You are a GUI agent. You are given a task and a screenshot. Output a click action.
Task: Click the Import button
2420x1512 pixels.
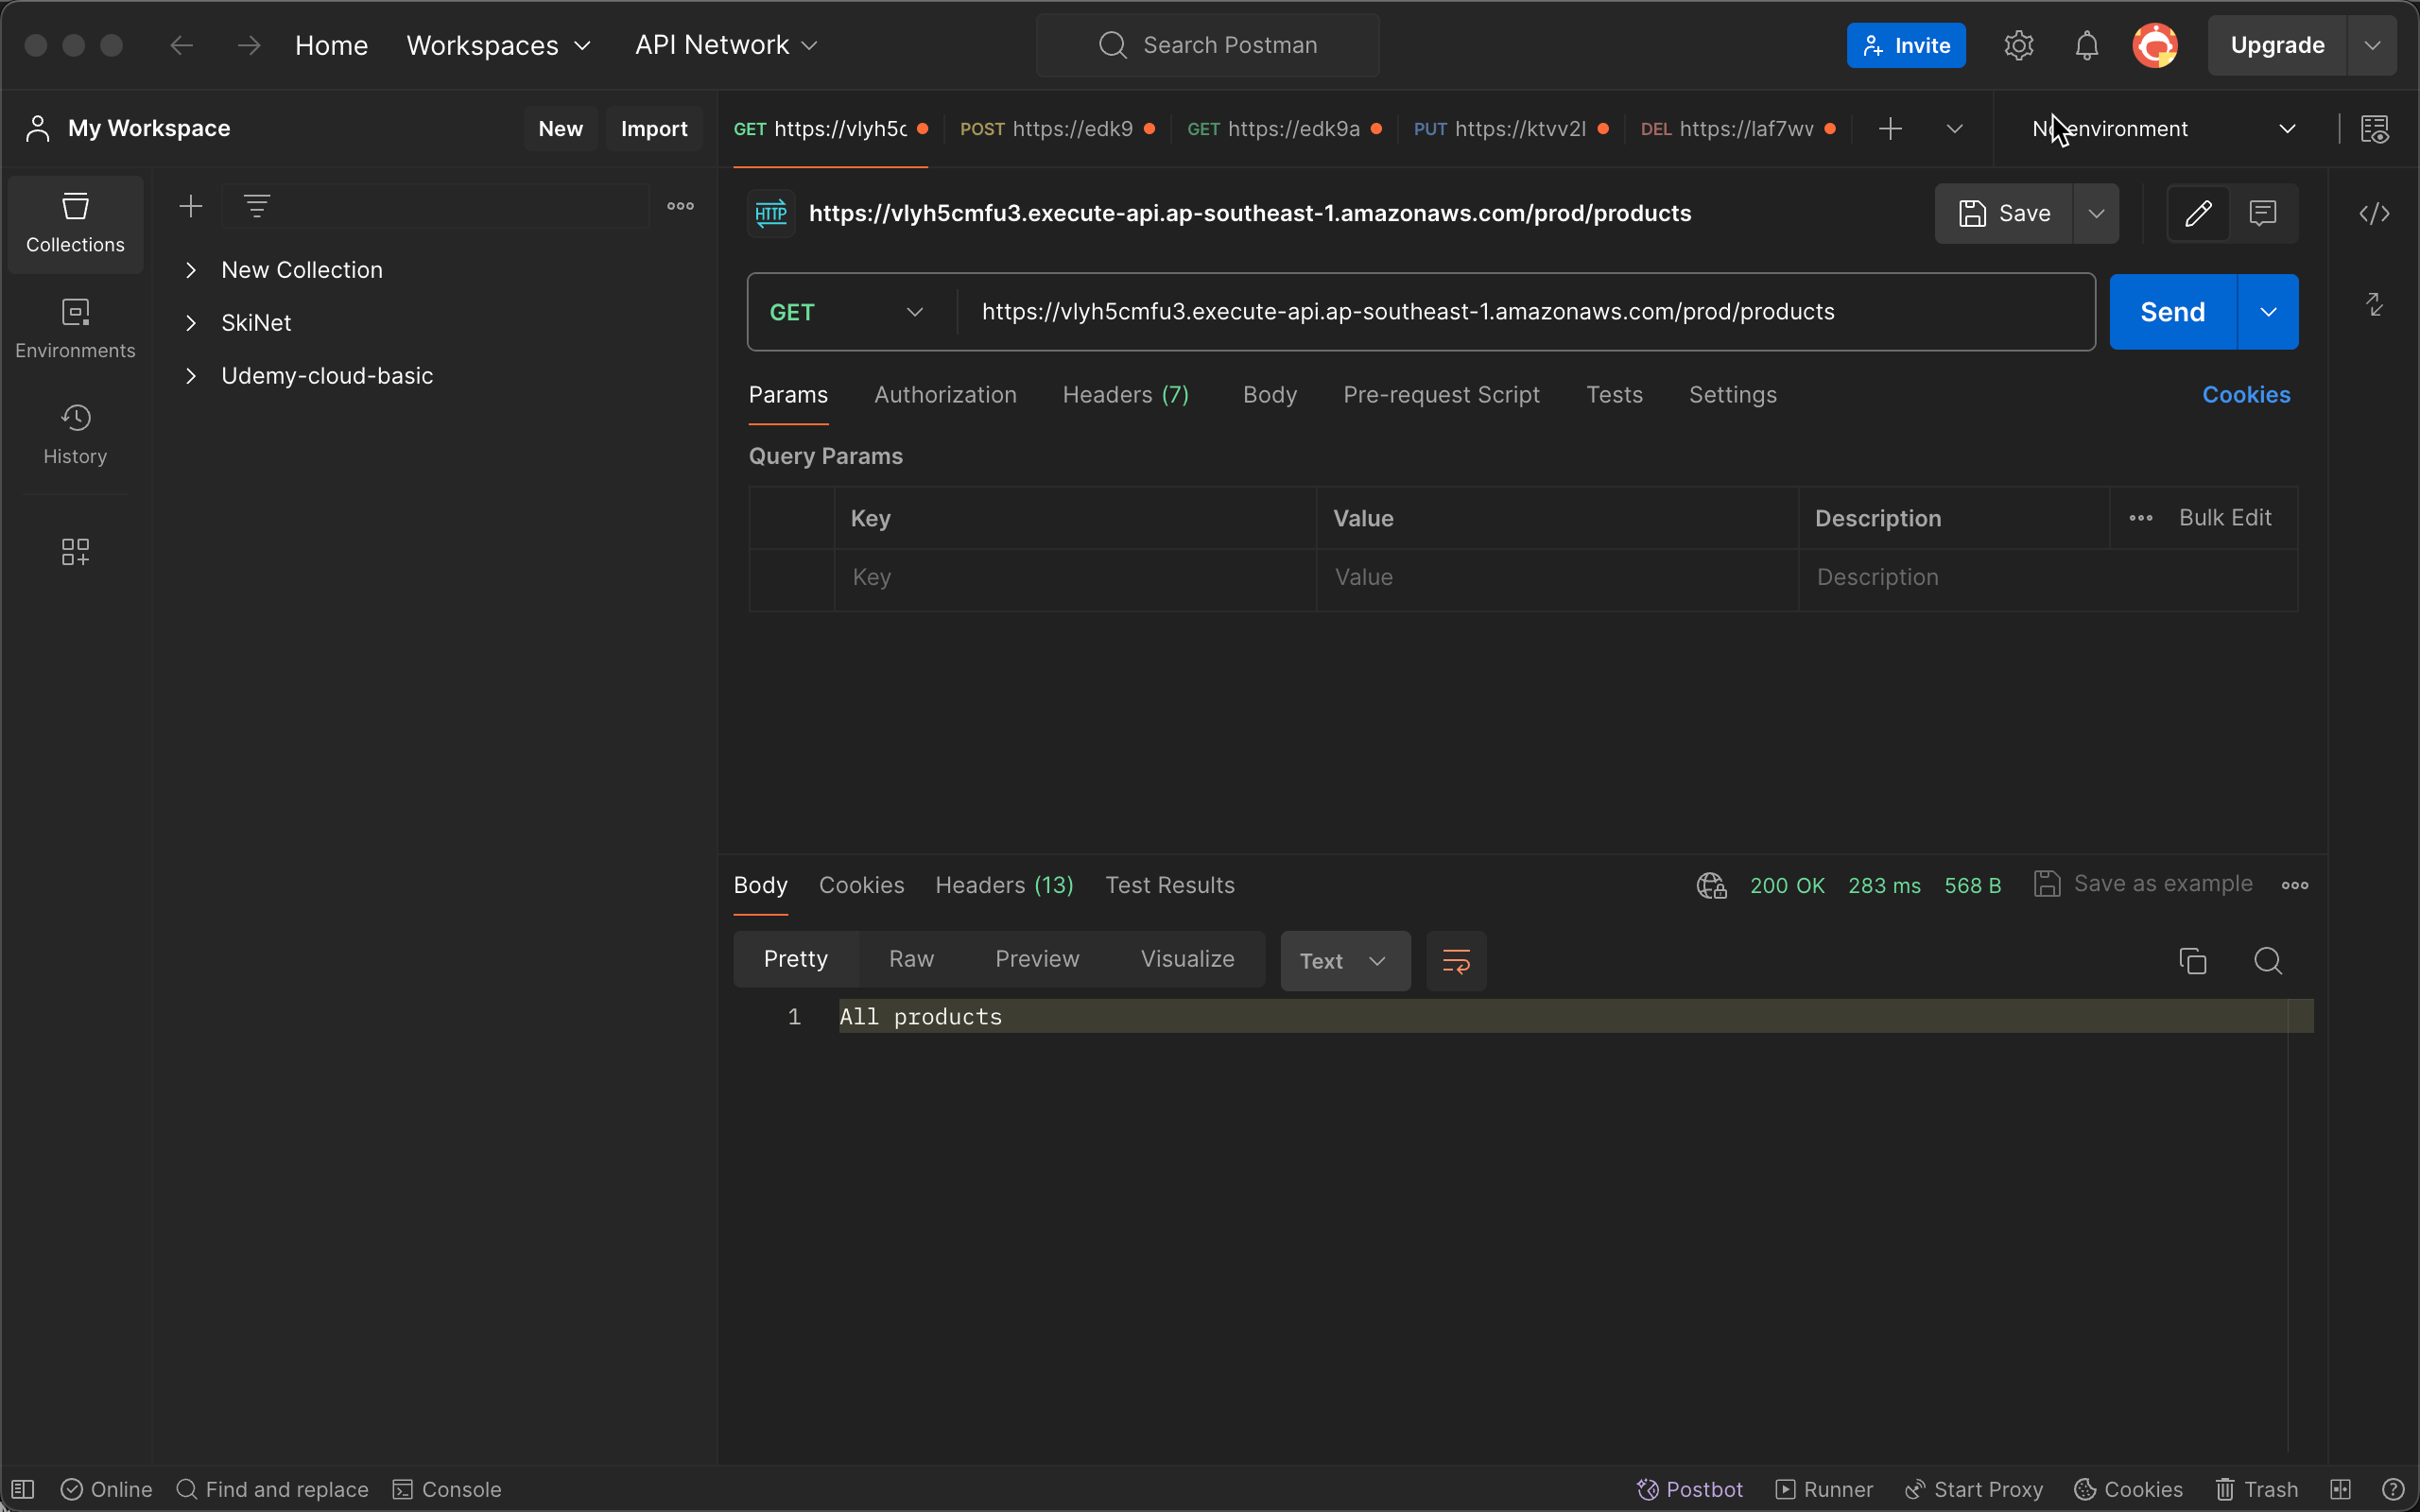click(654, 129)
